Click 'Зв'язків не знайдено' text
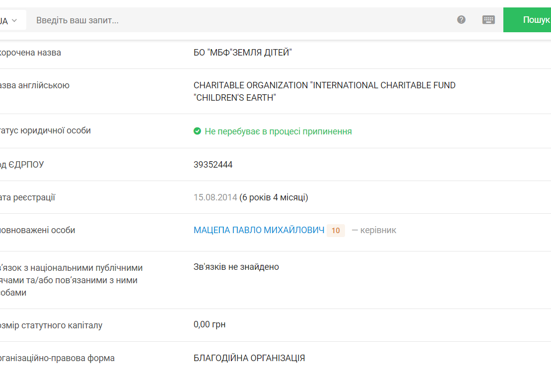The image size is (551, 372). click(236, 267)
